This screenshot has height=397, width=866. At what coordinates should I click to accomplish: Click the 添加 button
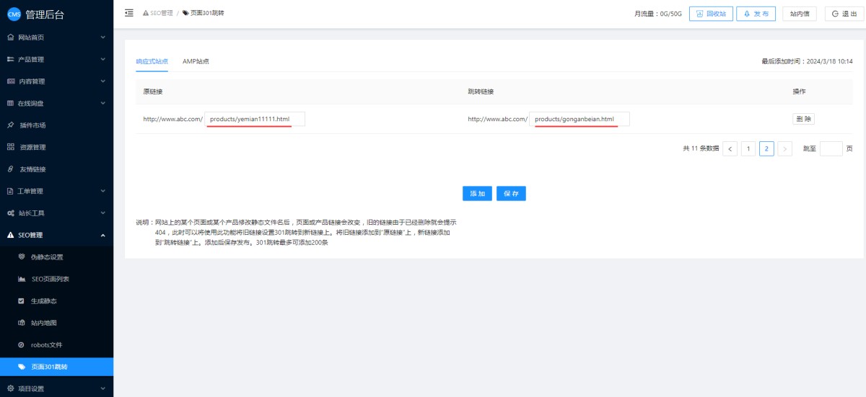click(477, 194)
